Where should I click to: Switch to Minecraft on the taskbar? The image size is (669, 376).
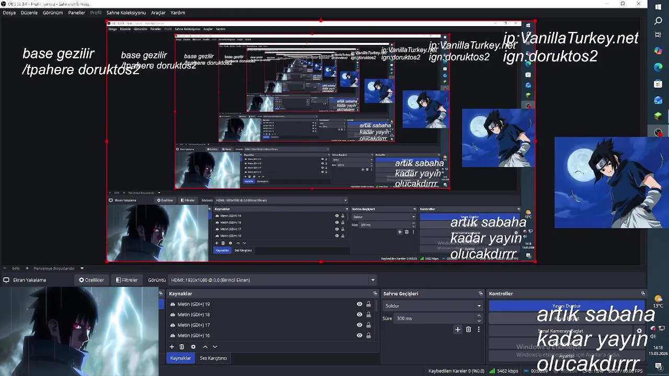click(x=659, y=116)
